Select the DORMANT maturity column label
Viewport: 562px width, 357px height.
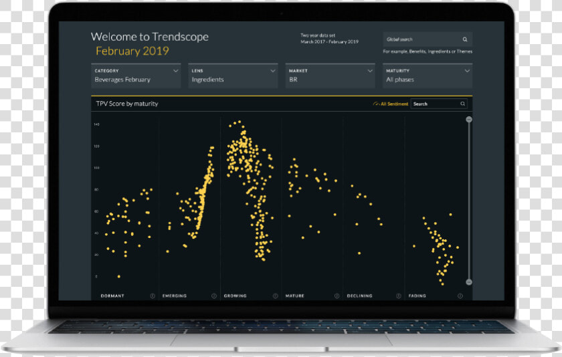[112, 295]
